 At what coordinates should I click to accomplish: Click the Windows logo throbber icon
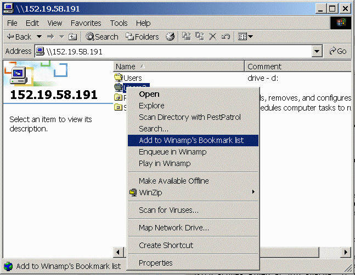[x=341, y=23]
